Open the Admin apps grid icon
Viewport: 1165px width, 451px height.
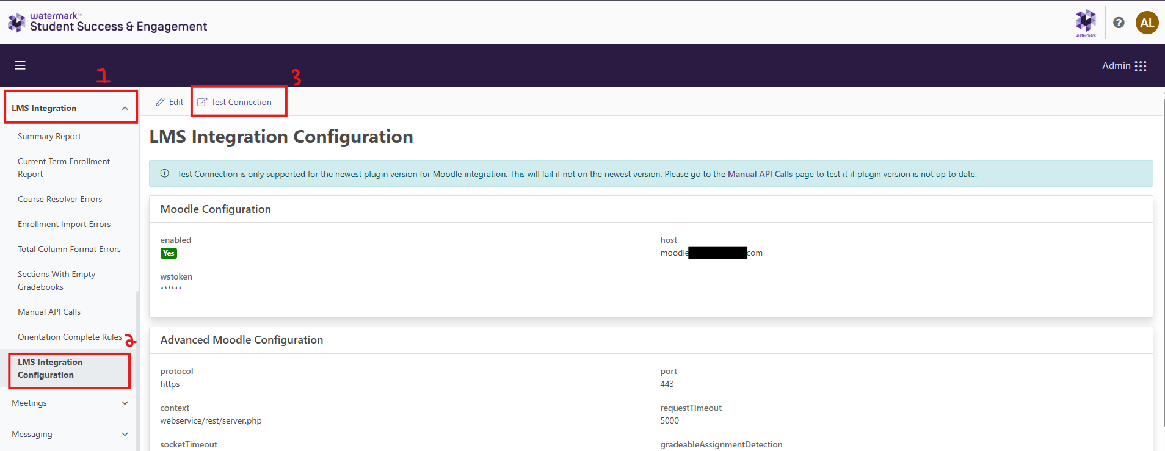pyautogui.click(x=1141, y=66)
